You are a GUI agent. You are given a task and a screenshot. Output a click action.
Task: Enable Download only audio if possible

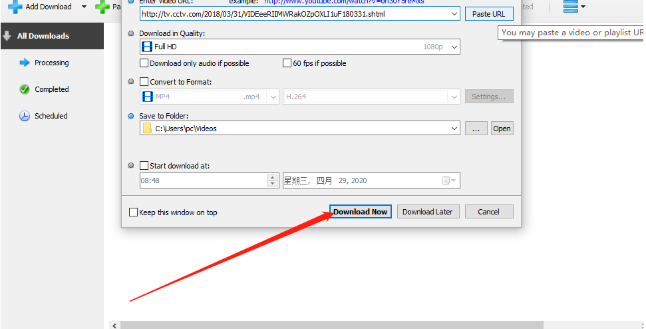point(144,63)
